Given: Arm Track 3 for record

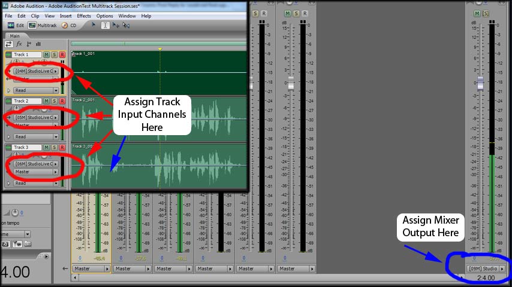Looking at the screenshot, I should pos(62,147).
